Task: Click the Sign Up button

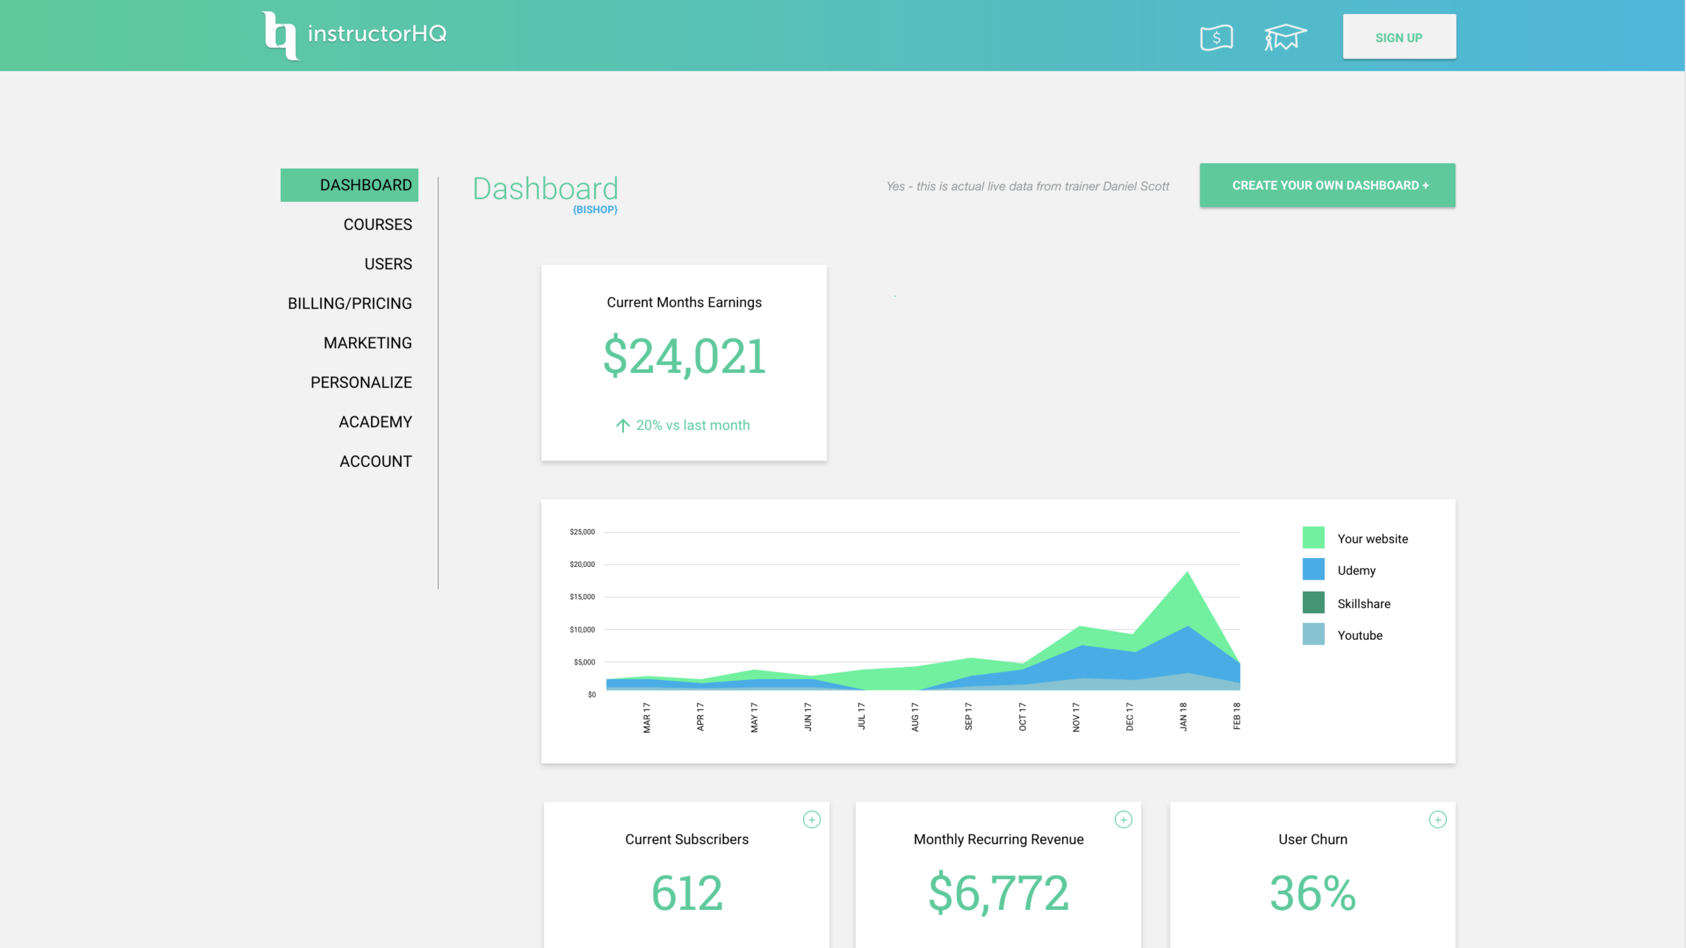Action: tap(1399, 38)
